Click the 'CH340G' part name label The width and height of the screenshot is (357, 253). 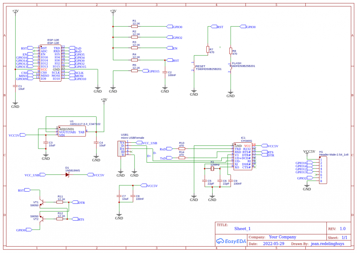(246, 141)
